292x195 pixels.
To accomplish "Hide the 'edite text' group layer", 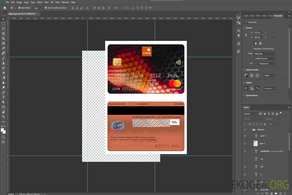I will click(x=245, y=130).
